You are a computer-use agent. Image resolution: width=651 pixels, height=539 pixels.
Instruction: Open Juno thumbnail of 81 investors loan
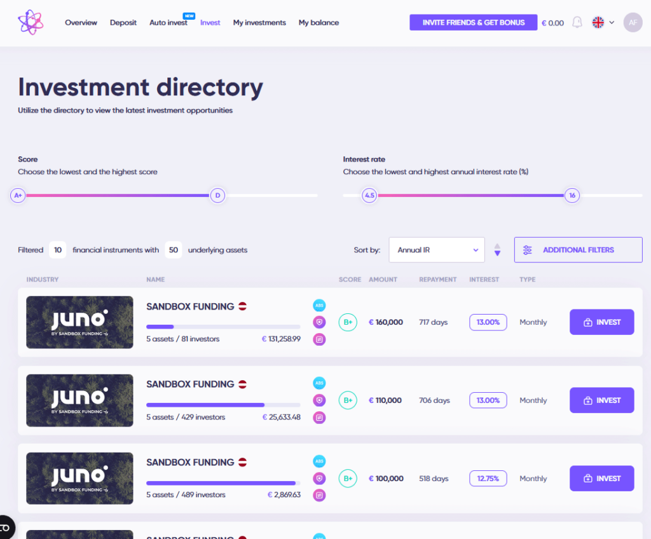(x=79, y=322)
